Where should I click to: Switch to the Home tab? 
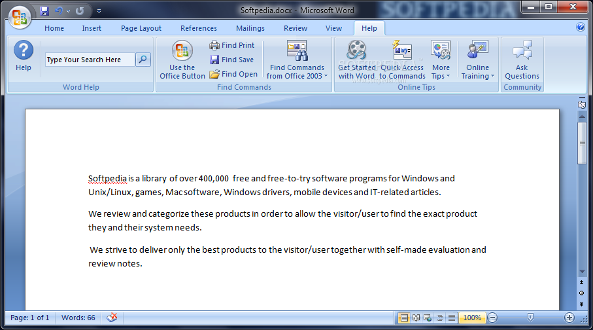point(54,28)
